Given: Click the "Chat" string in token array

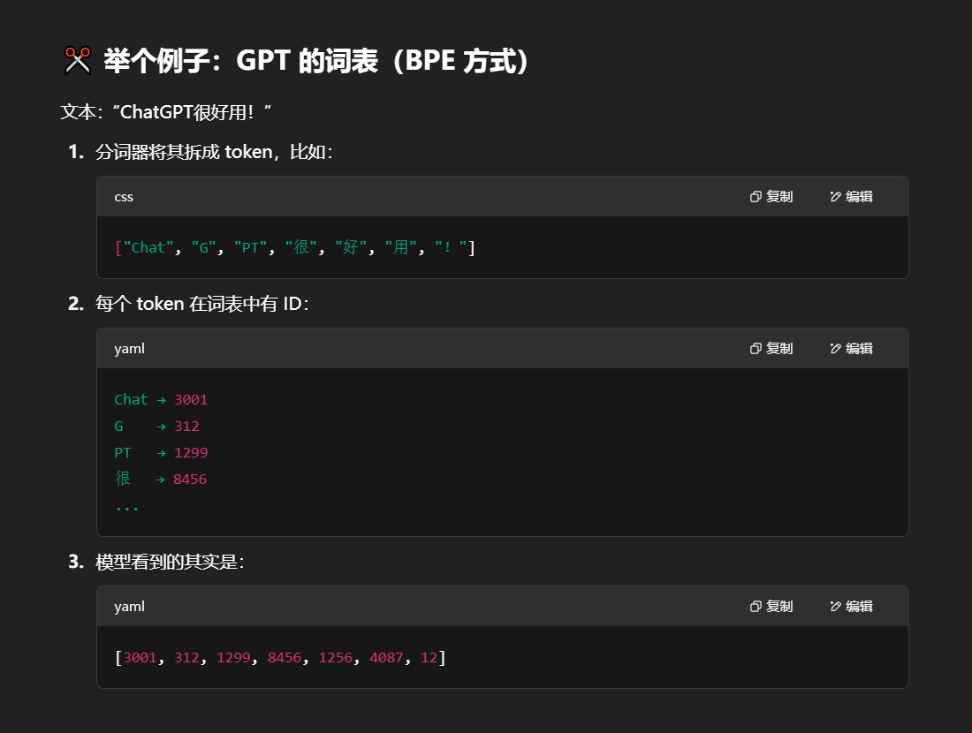Looking at the screenshot, I should 148,248.
